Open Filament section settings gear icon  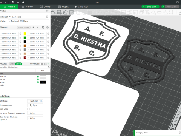click(x=48, y=28)
